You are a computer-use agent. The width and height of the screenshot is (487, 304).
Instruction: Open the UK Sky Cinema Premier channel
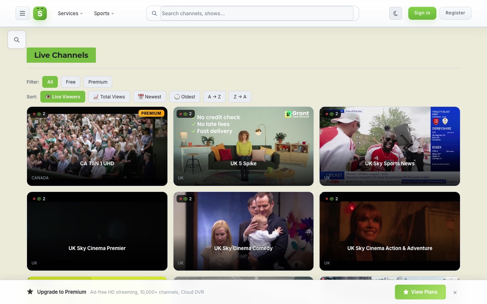97,231
